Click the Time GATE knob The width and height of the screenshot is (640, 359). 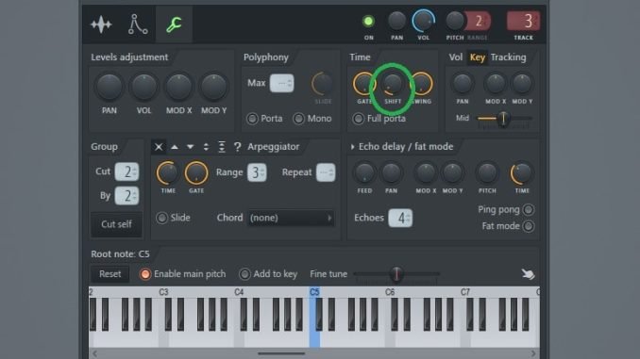tap(364, 84)
